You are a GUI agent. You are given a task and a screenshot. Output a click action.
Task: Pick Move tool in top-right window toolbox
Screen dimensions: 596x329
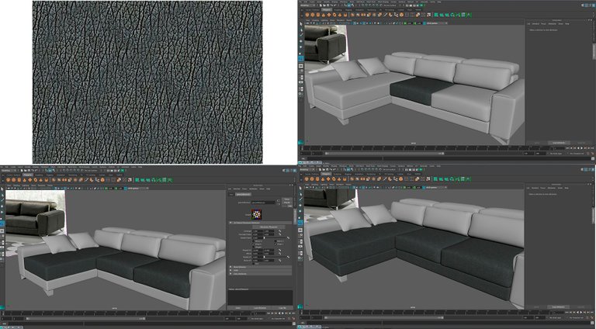pos(301,40)
